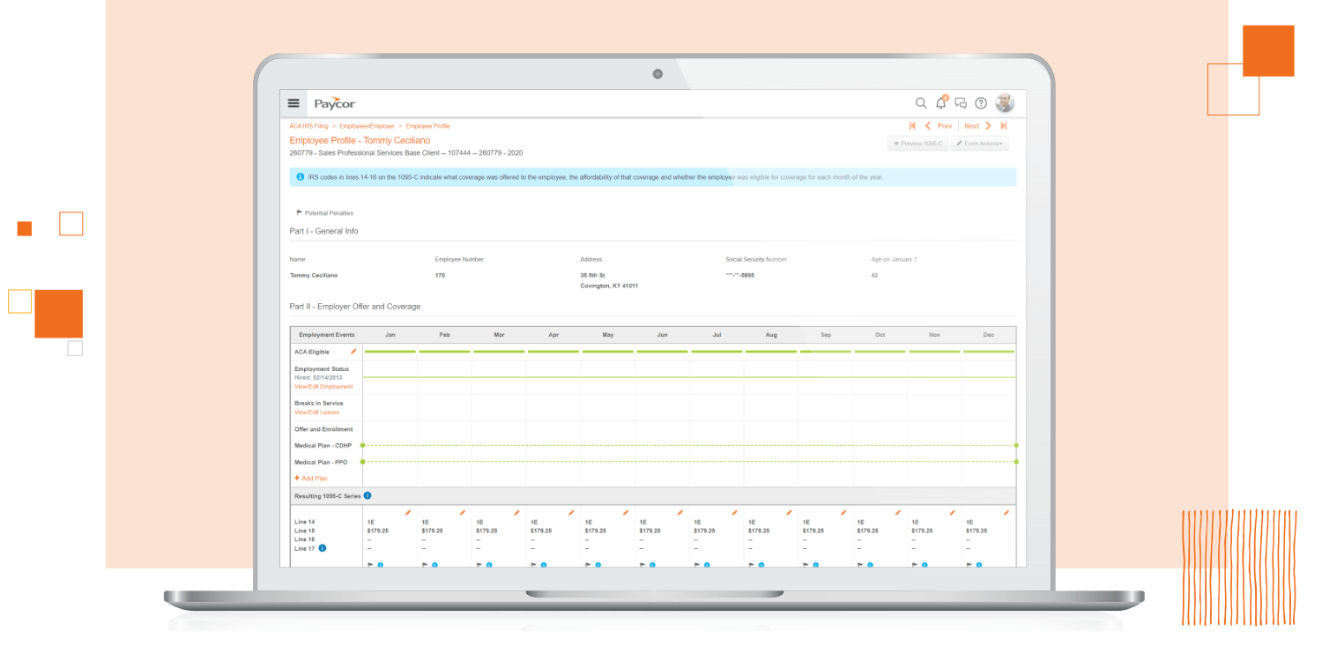
Task: Click the search magnifier icon
Action: tap(921, 103)
